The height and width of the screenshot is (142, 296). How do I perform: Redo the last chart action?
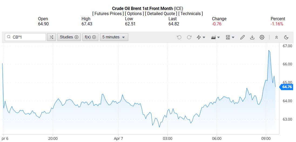click(189, 37)
